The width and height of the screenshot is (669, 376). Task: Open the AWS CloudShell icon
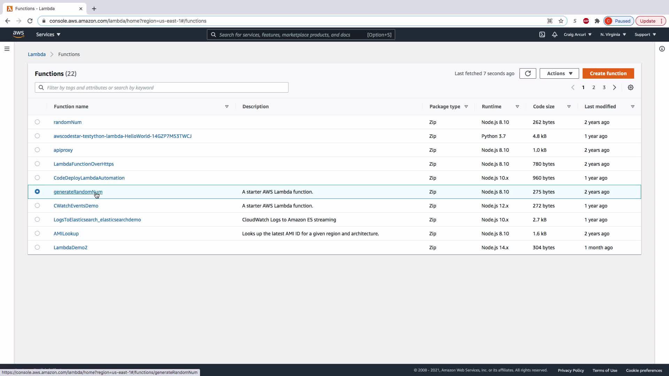pos(542,34)
